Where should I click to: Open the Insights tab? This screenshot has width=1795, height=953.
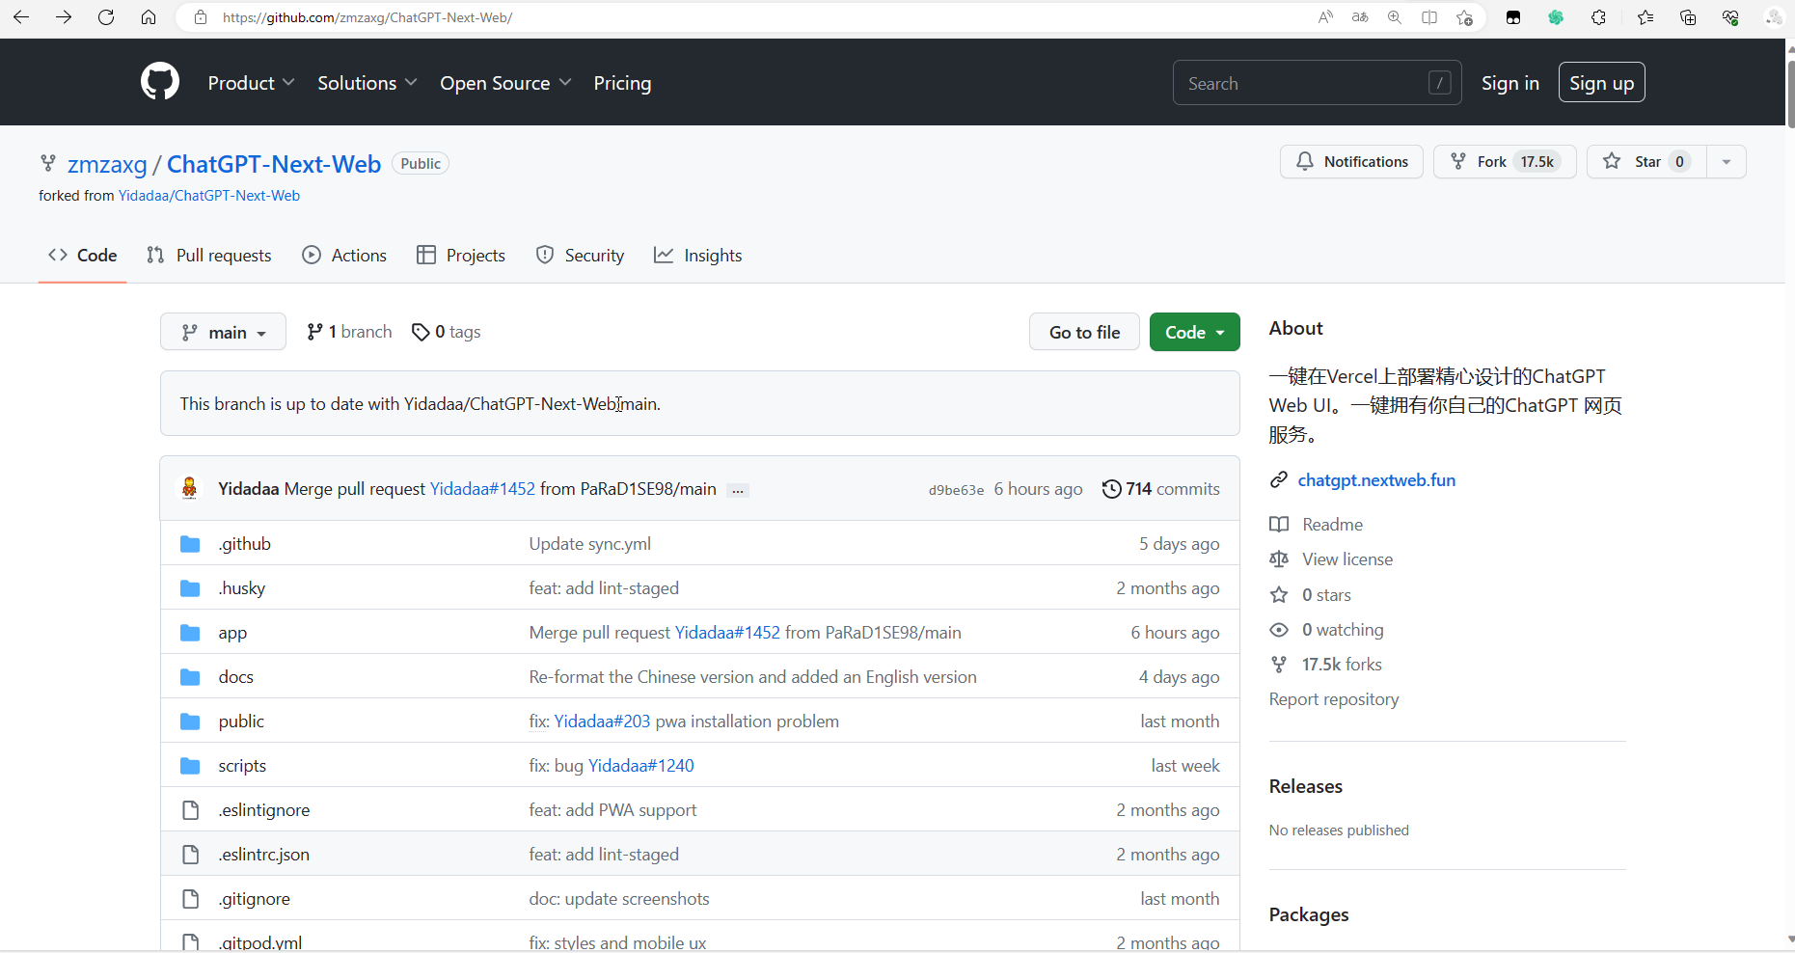coord(698,255)
